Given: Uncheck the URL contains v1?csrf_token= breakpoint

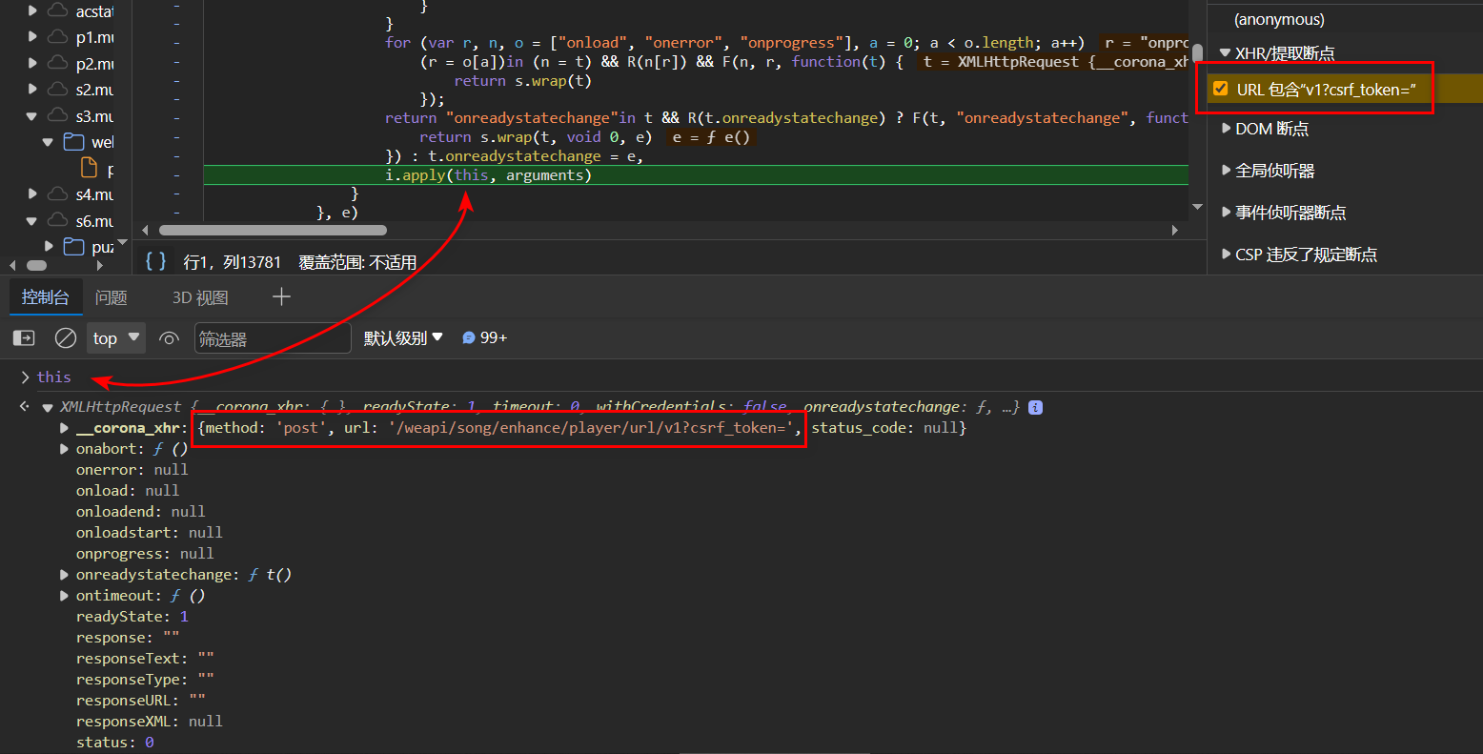Looking at the screenshot, I should pyautogui.click(x=1220, y=89).
